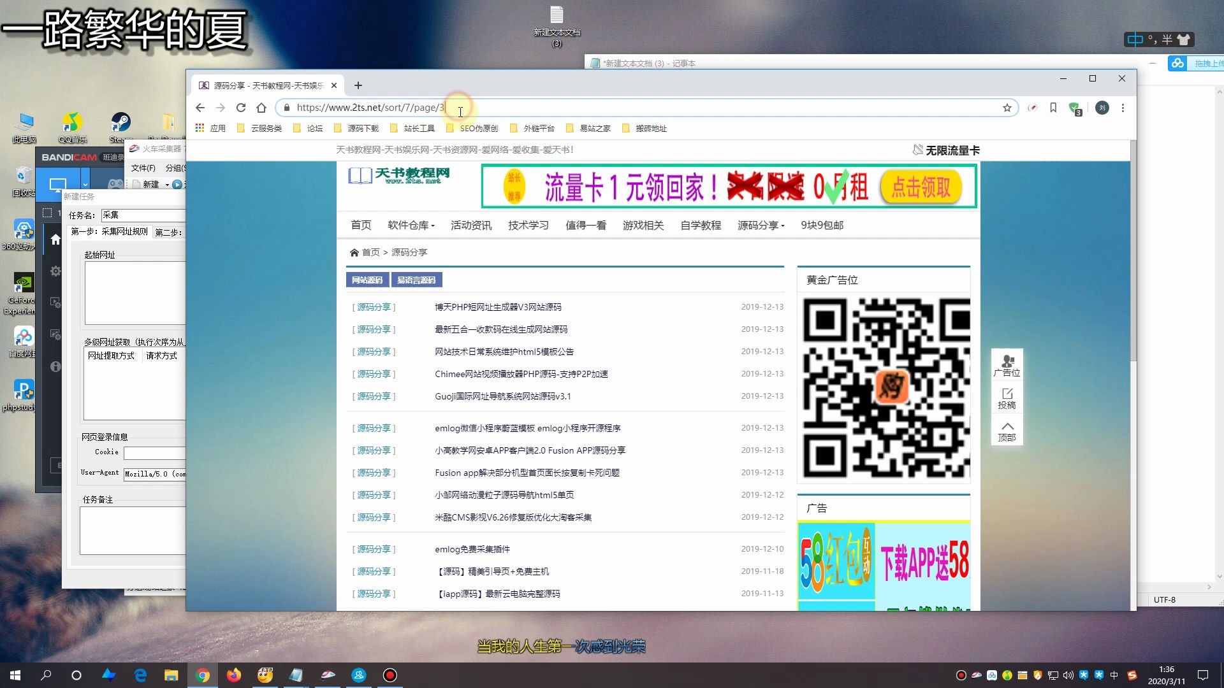
Task: Open the 论坛 bookmark folder
Action: 307,128
